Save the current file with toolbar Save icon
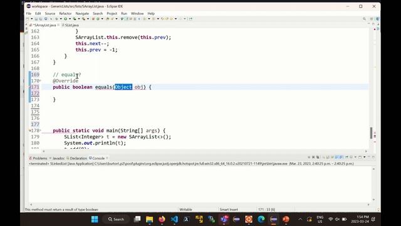 (36, 19)
